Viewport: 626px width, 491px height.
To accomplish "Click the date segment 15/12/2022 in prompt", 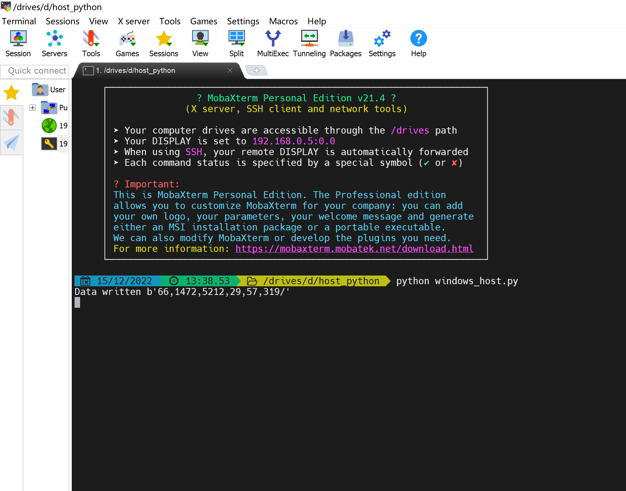I will [124, 281].
